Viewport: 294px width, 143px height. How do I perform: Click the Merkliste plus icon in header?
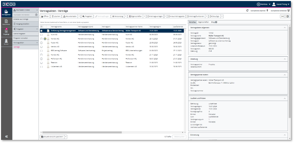coord(258,4)
